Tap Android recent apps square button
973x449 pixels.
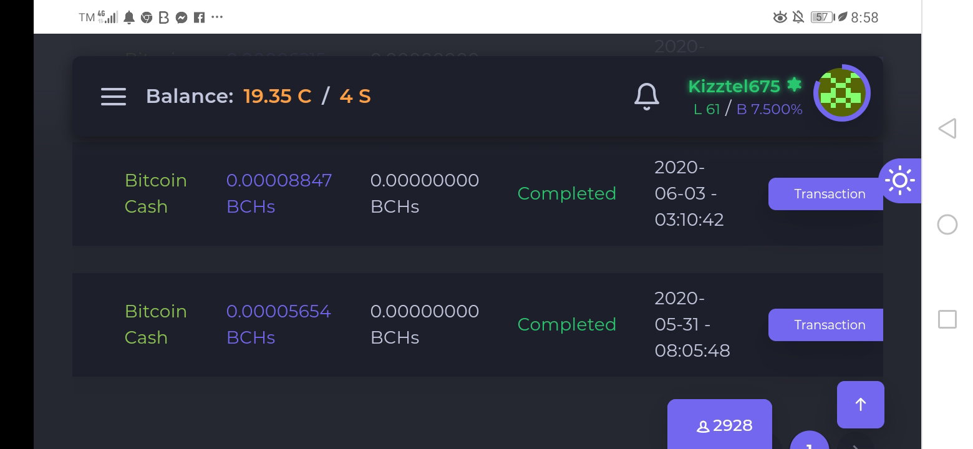click(x=947, y=320)
